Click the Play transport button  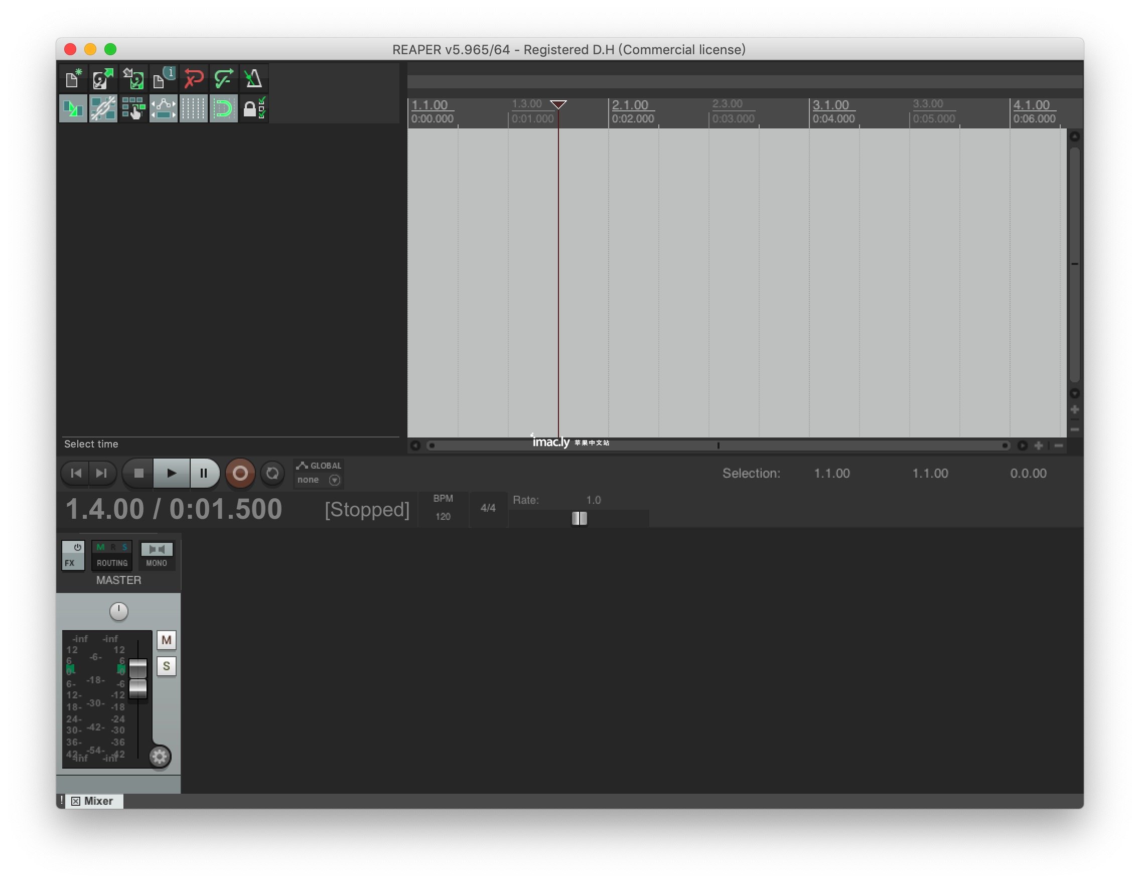pyautogui.click(x=171, y=473)
